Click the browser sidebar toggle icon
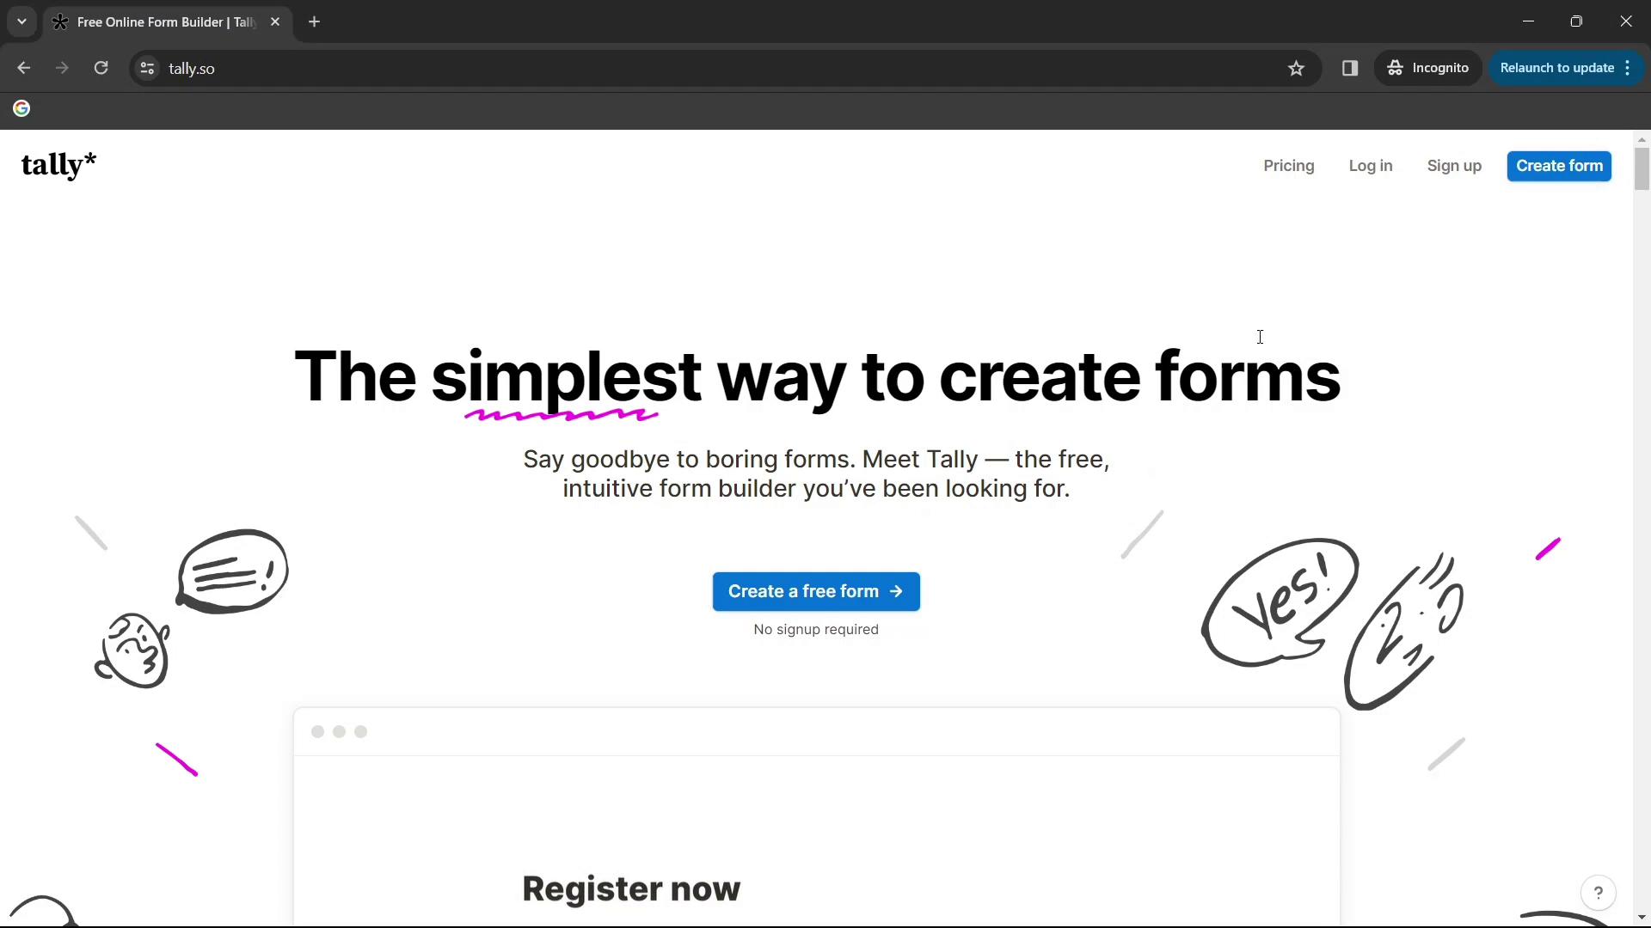 click(x=1352, y=68)
